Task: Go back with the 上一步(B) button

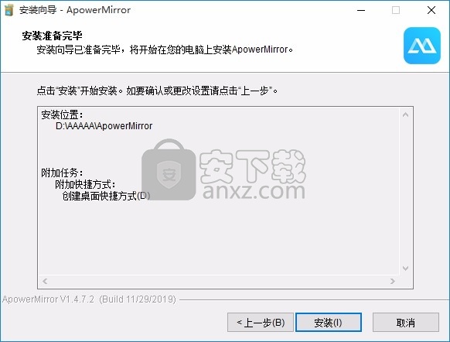Action: pyautogui.click(x=261, y=323)
